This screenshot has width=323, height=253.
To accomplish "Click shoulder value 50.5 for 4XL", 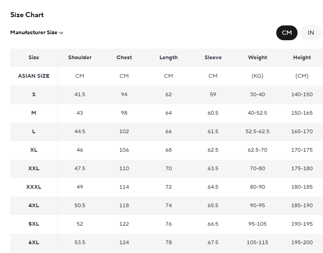I will (80, 206).
